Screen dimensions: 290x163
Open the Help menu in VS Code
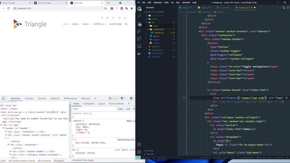click(x=194, y=3)
